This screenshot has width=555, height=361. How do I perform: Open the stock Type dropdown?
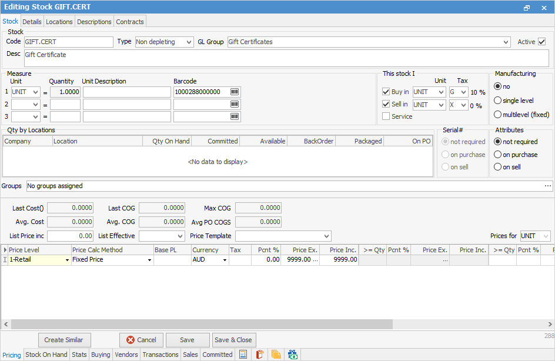[188, 42]
